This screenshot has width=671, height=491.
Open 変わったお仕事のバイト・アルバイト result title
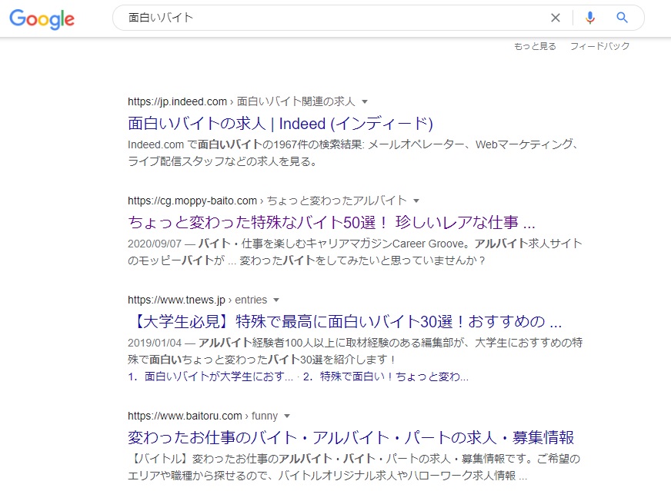[x=350, y=437]
